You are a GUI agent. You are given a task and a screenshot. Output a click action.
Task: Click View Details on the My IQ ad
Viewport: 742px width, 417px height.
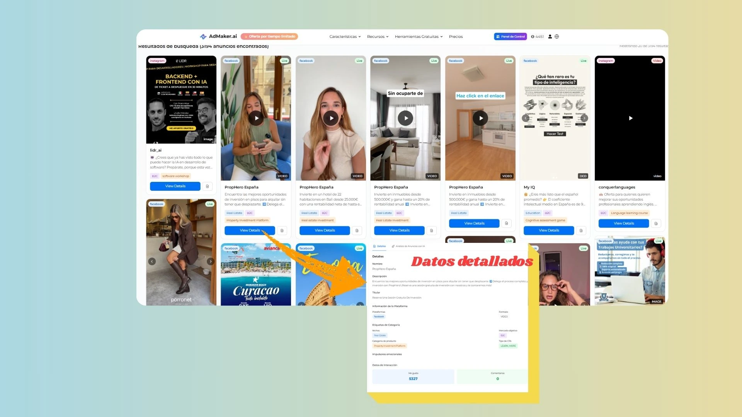pos(548,230)
